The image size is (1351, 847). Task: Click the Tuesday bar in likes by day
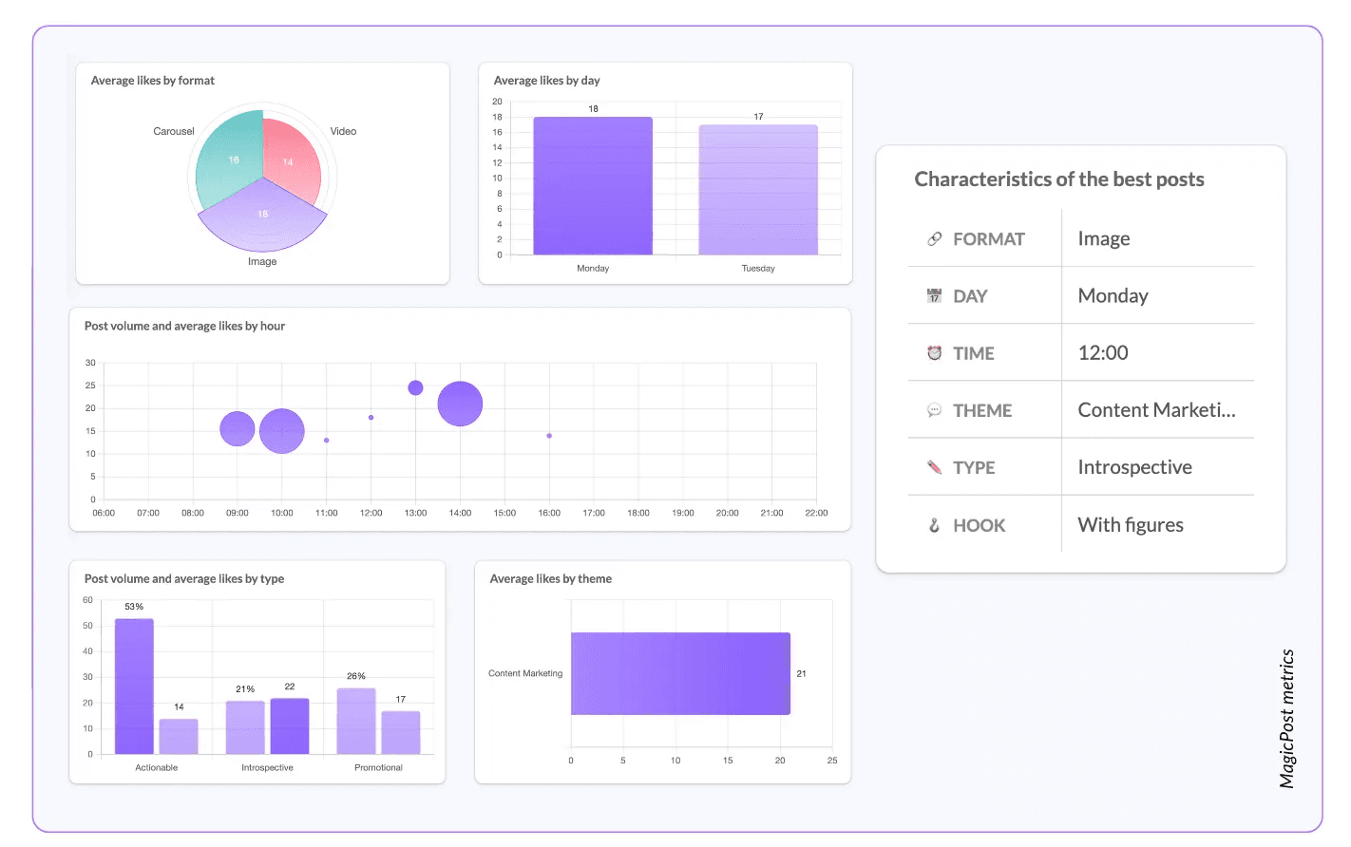click(x=758, y=190)
